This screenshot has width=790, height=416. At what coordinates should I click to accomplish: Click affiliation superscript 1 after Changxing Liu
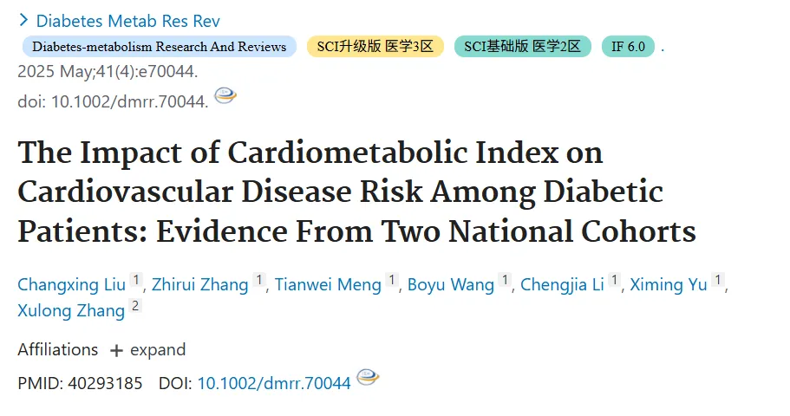136,280
